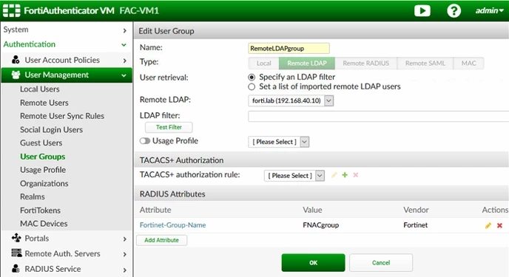Click the Vendor column header
The height and width of the screenshot is (277, 509).
[416, 210]
